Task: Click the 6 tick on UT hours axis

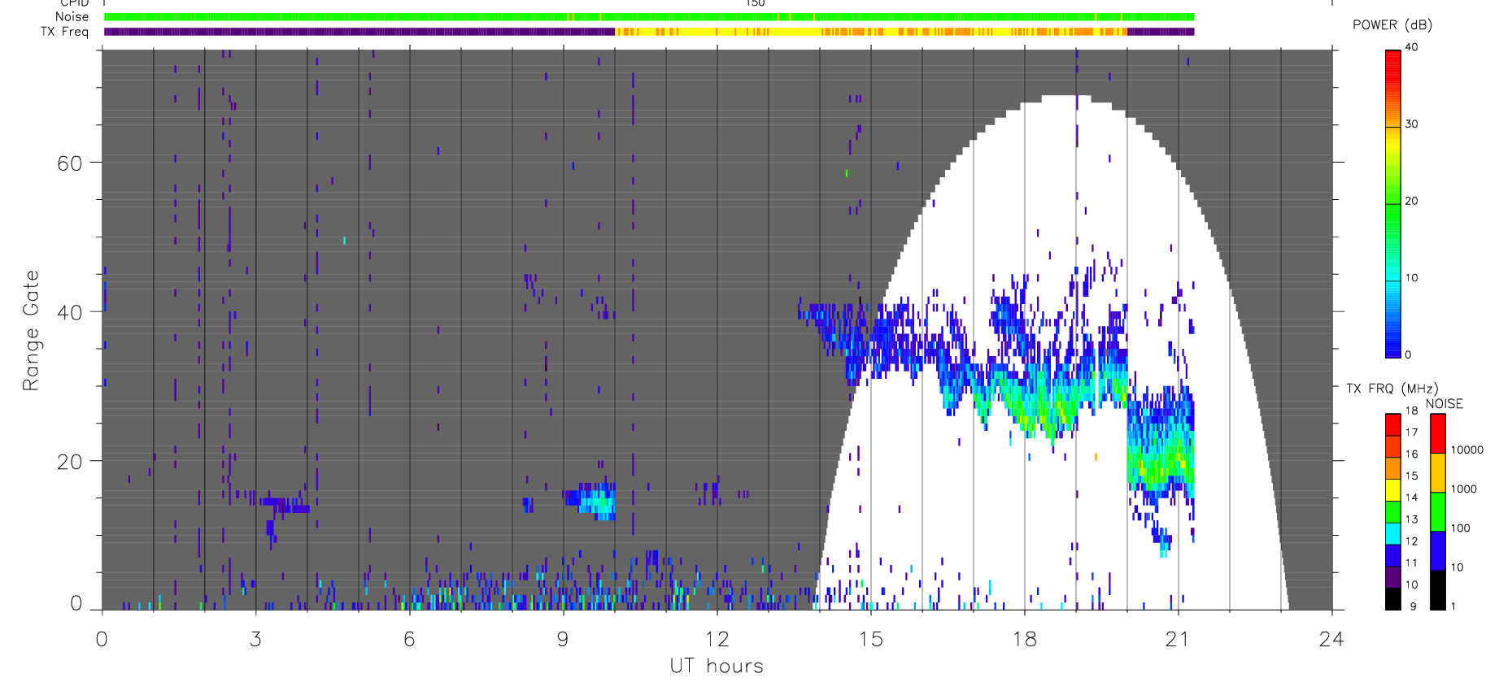Action: 409,640
